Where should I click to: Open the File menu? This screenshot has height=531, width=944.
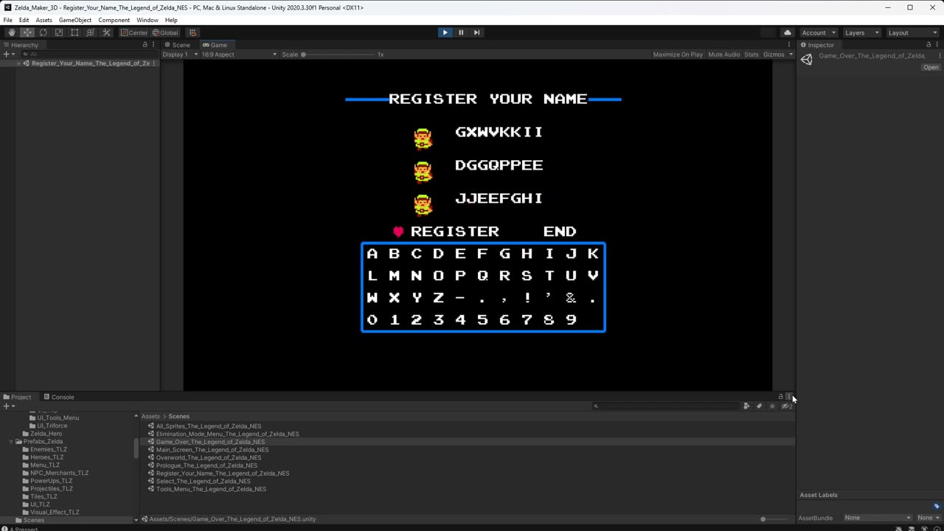point(8,20)
